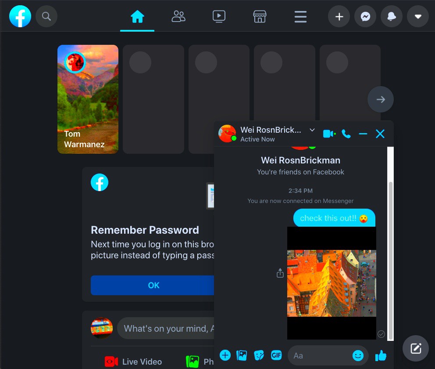Click 'Active Now' status text
The image size is (435, 369).
[257, 139]
